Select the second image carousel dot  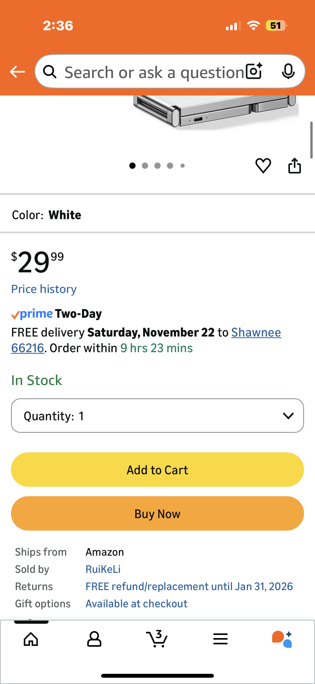pyautogui.click(x=145, y=166)
